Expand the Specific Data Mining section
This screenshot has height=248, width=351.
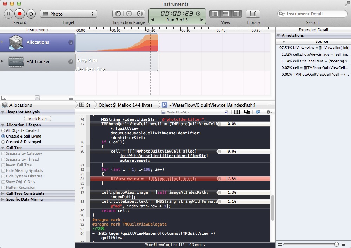pyautogui.click(x=3, y=200)
